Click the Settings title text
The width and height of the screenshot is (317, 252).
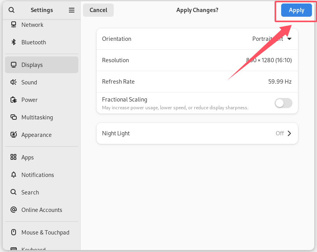pyautogui.click(x=42, y=10)
